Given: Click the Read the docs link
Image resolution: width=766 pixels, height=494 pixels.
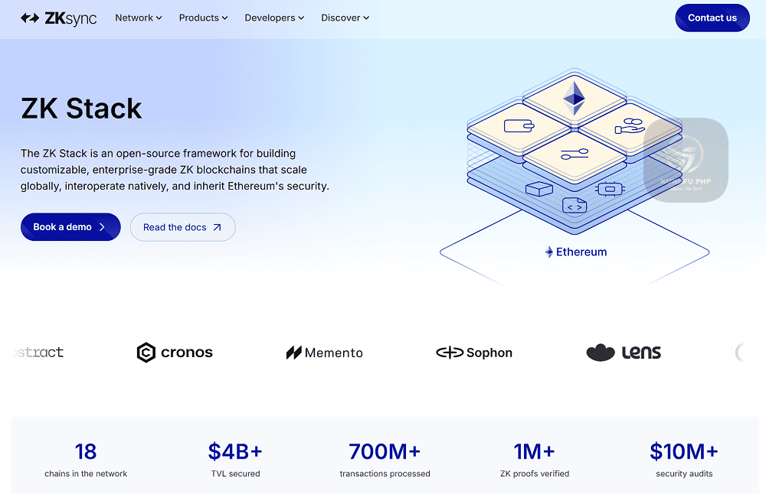Looking at the screenshot, I should coord(183,227).
